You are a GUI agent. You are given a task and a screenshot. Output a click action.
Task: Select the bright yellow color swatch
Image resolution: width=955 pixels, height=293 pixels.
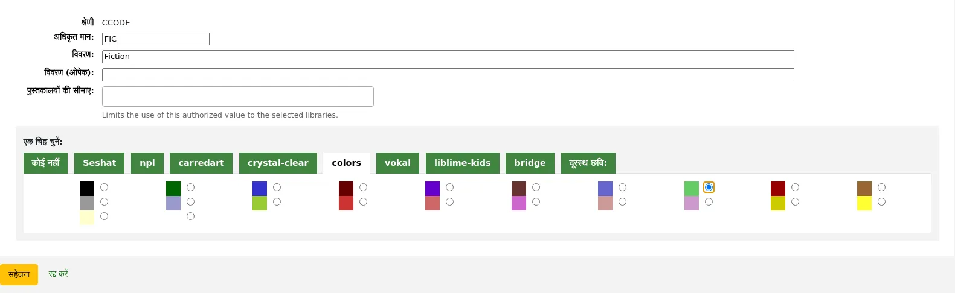click(864, 203)
